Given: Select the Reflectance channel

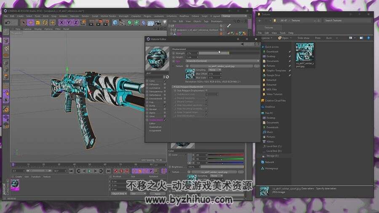Looking at the screenshot, I should [x=155, y=95].
